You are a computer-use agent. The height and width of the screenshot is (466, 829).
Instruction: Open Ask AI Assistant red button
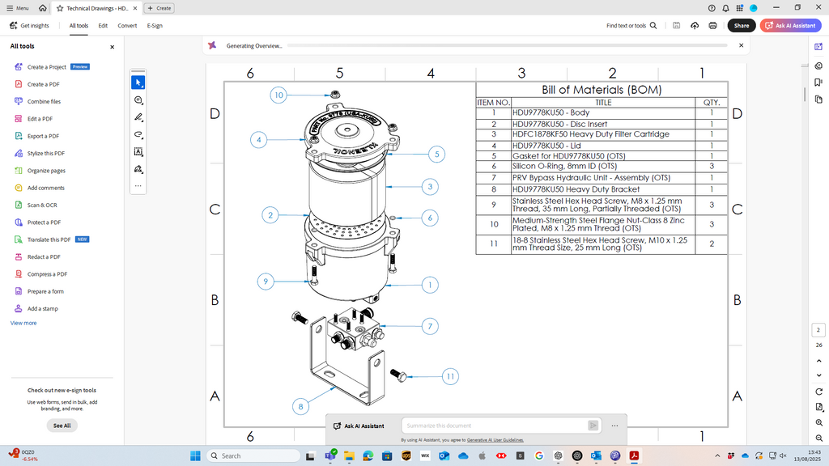(790, 25)
